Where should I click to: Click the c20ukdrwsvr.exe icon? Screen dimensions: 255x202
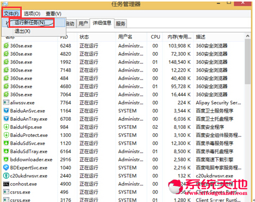pyautogui.click(x=6, y=176)
